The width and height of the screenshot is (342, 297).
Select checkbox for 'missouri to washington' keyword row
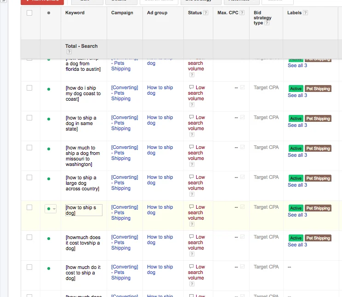pos(29,148)
